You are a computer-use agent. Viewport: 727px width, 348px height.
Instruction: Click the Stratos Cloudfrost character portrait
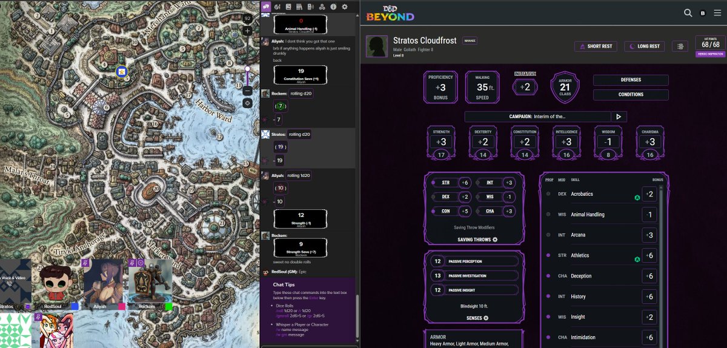click(x=376, y=46)
